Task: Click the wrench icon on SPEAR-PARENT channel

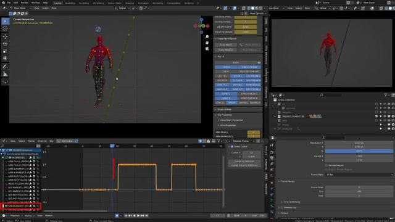Action: tap(30, 206)
